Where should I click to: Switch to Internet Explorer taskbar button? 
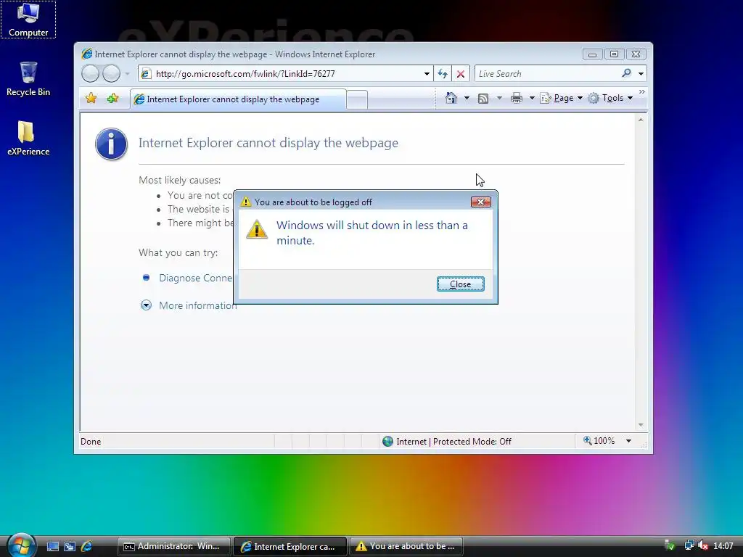tap(290, 546)
